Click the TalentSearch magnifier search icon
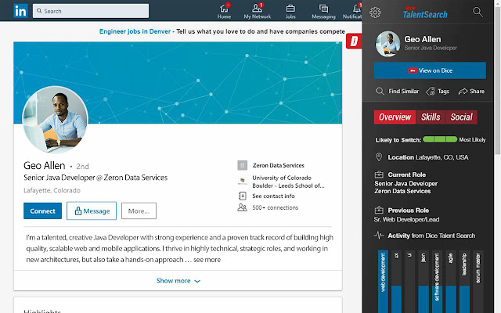The width and height of the screenshot is (501, 313). (478, 13)
